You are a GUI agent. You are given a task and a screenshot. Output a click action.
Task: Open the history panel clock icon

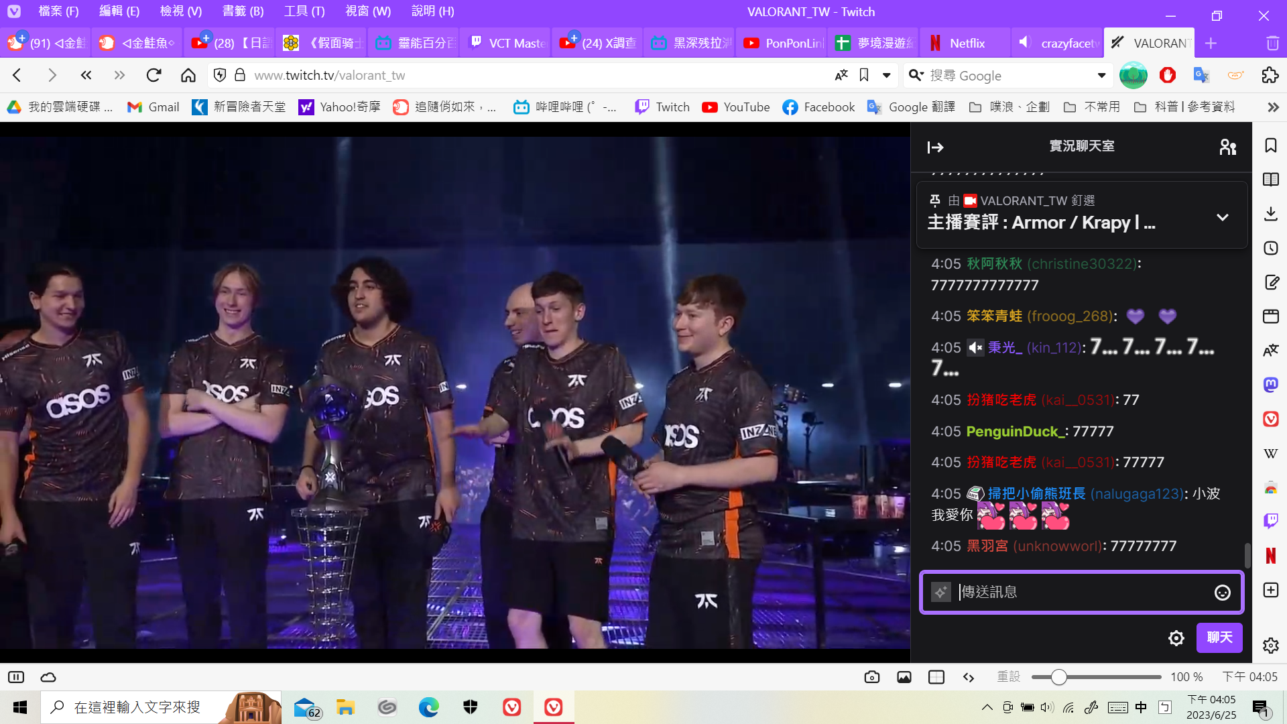1271,248
